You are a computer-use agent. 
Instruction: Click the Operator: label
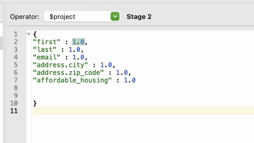click(x=25, y=17)
